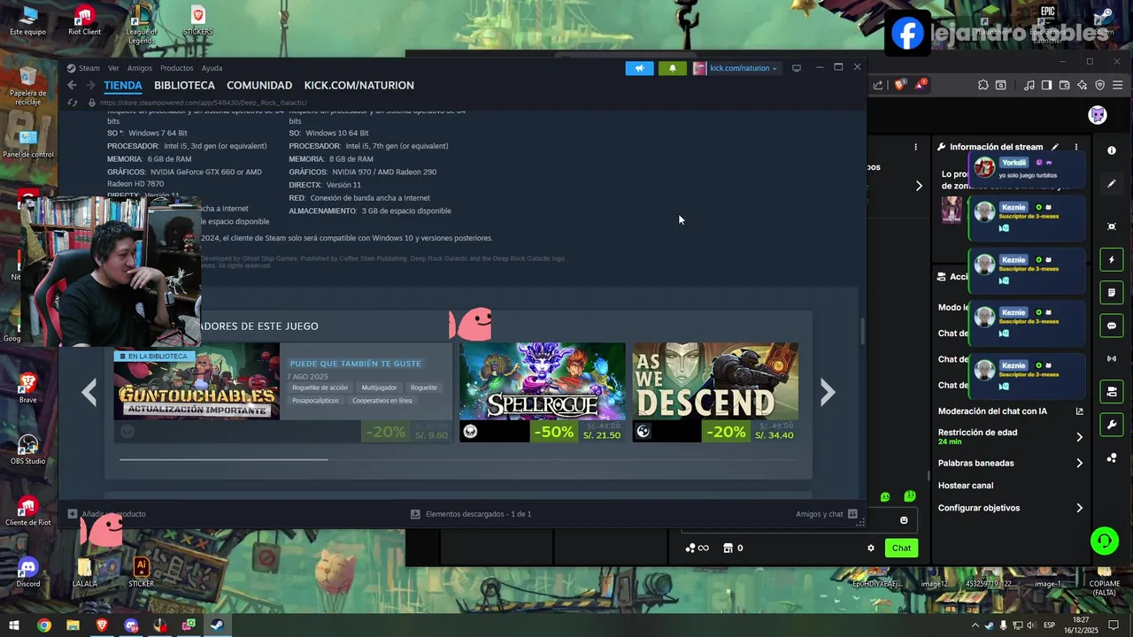Click the lightning bolt icon in Kick sidebar

click(1112, 260)
